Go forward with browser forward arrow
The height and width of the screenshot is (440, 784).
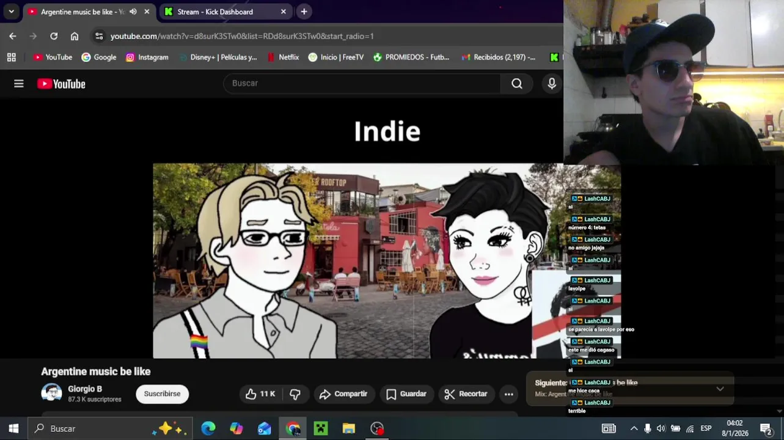(33, 36)
